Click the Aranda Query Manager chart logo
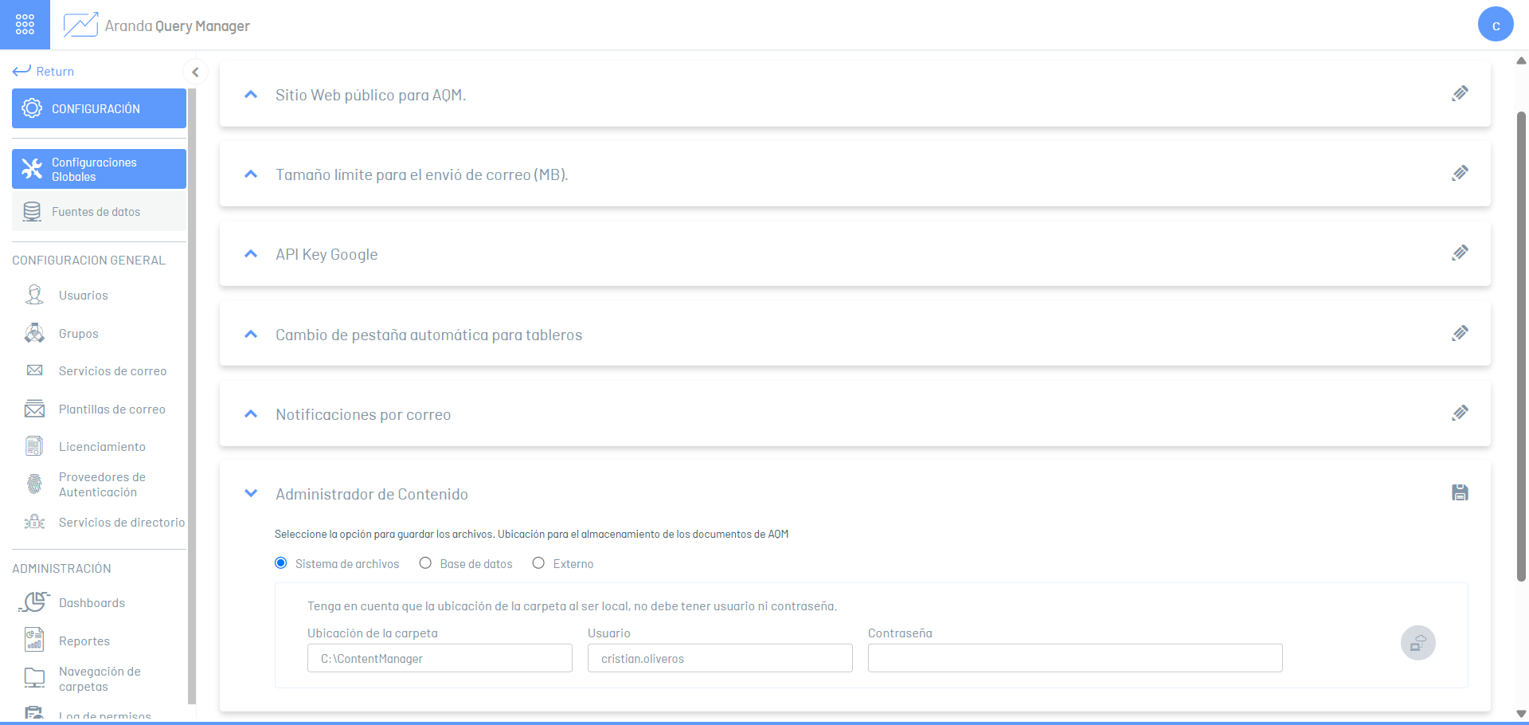The height and width of the screenshot is (725, 1529). [x=80, y=25]
